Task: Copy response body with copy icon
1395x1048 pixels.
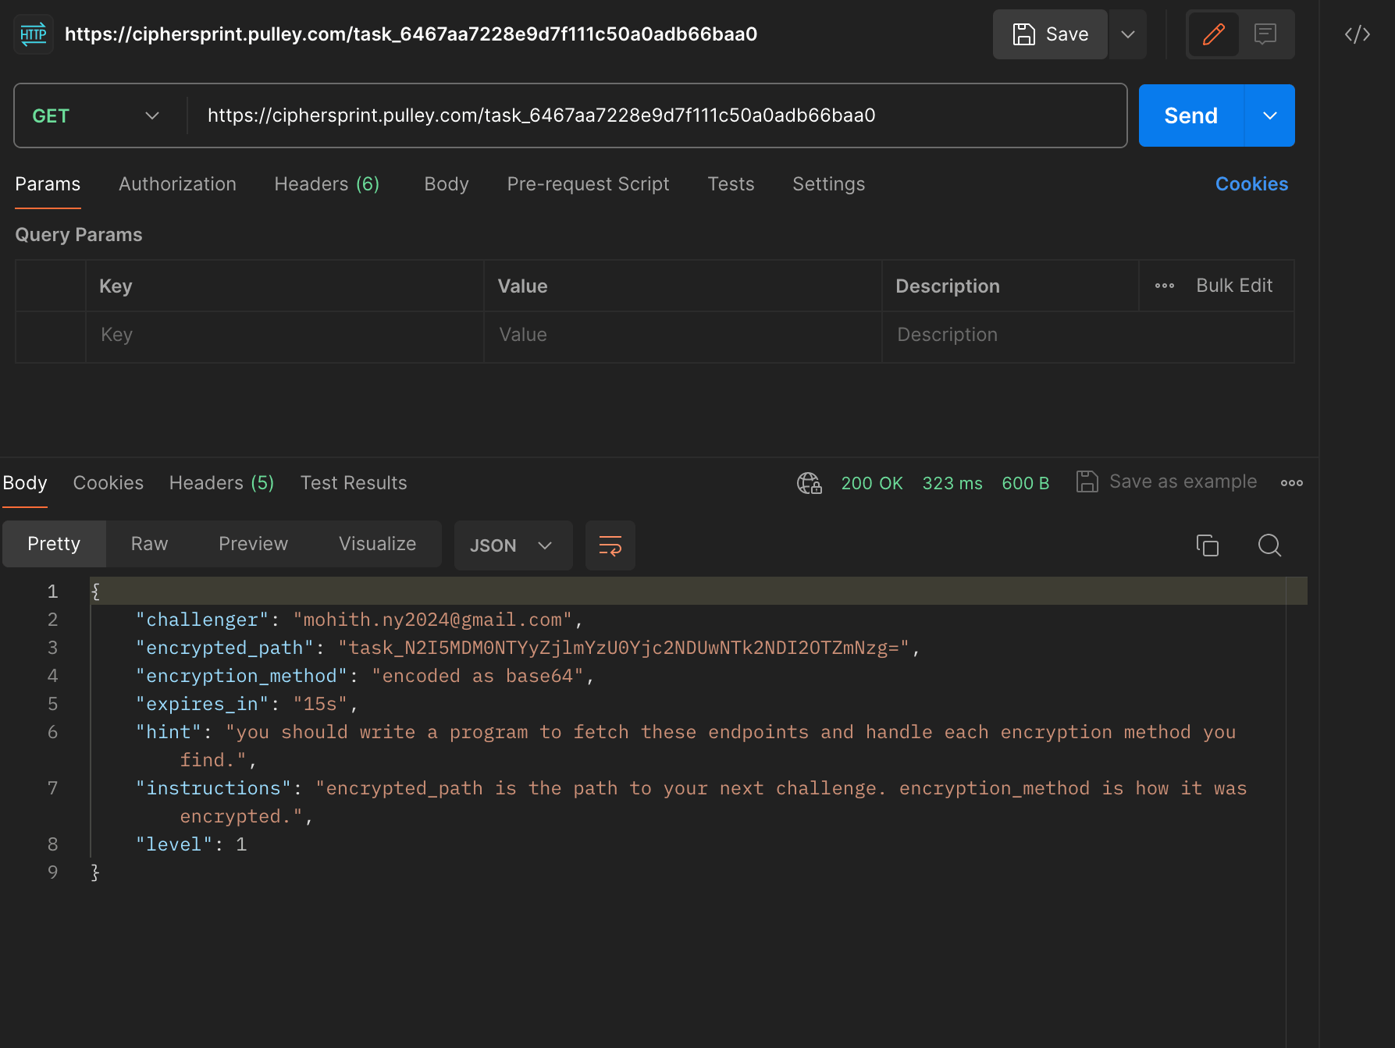Action: [x=1207, y=545]
